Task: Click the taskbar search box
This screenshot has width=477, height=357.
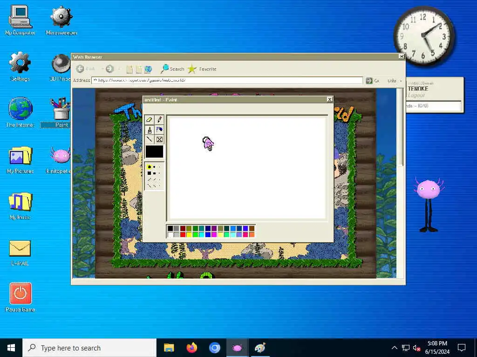Action: pos(89,348)
